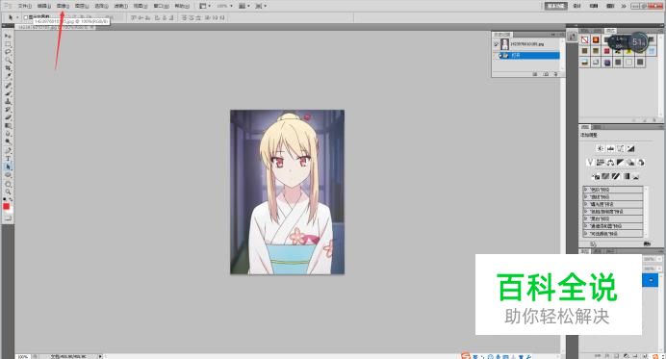Image resolution: width=666 pixels, height=359 pixels.
Task: Select the Eyedropper tool
Action: click(8, 76)
